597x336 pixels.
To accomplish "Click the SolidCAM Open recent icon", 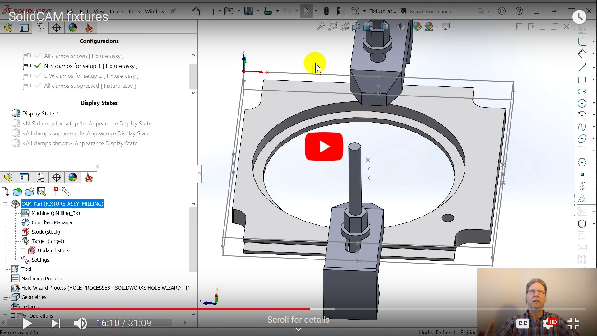I will 30,191.
